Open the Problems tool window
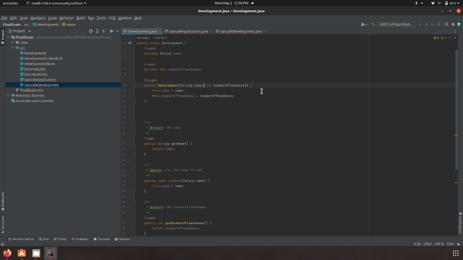 click(80, 239)
